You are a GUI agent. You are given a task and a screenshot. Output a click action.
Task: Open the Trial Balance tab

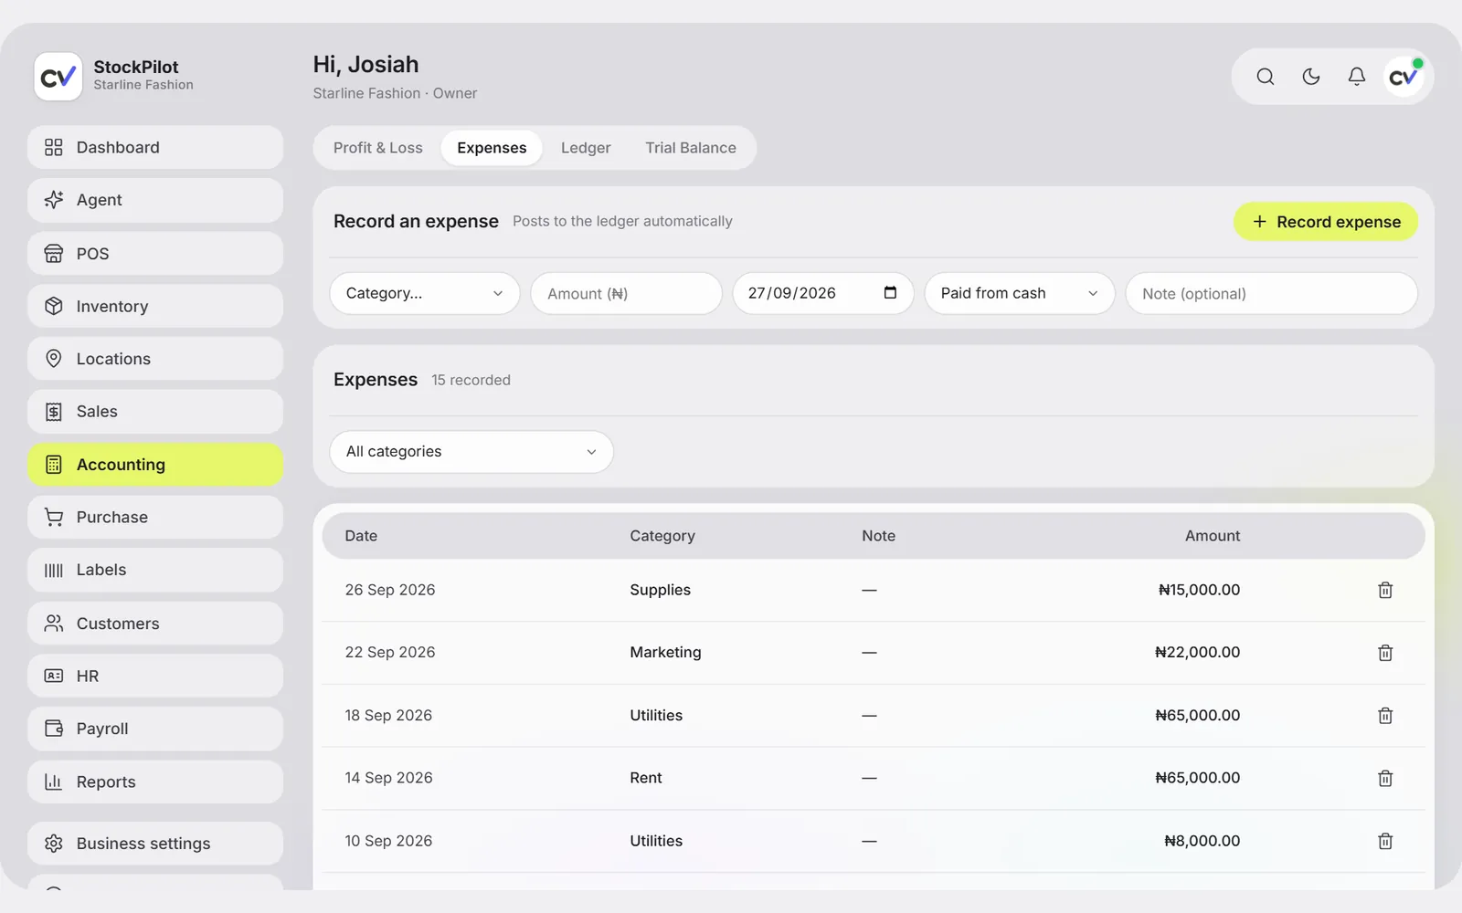tap(691, 148)
